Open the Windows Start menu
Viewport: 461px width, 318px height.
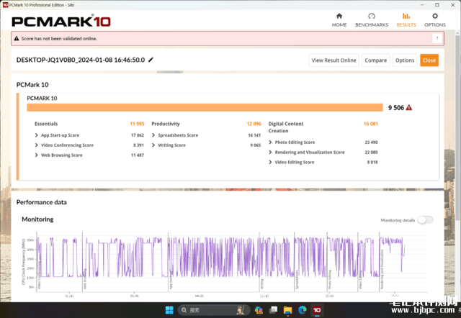coord(169,310)
